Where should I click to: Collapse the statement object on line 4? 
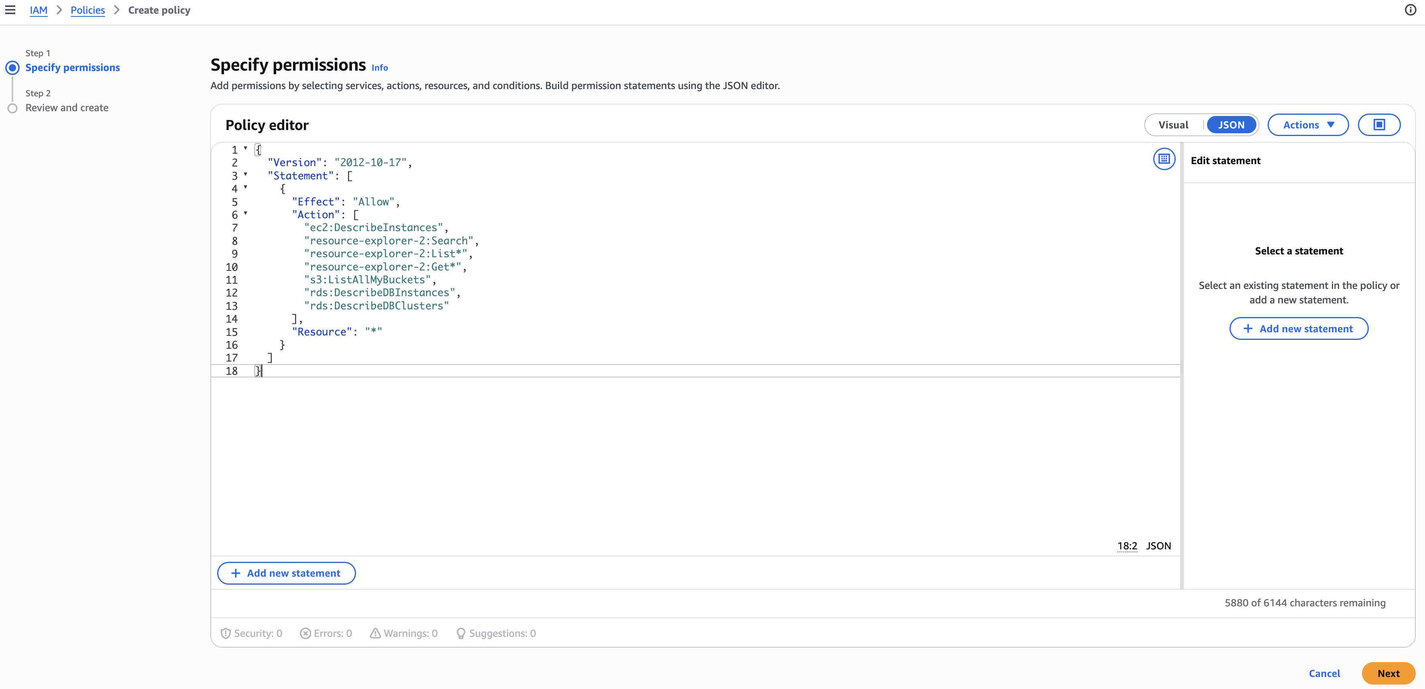pyautogui.click(x=246, y=187)
